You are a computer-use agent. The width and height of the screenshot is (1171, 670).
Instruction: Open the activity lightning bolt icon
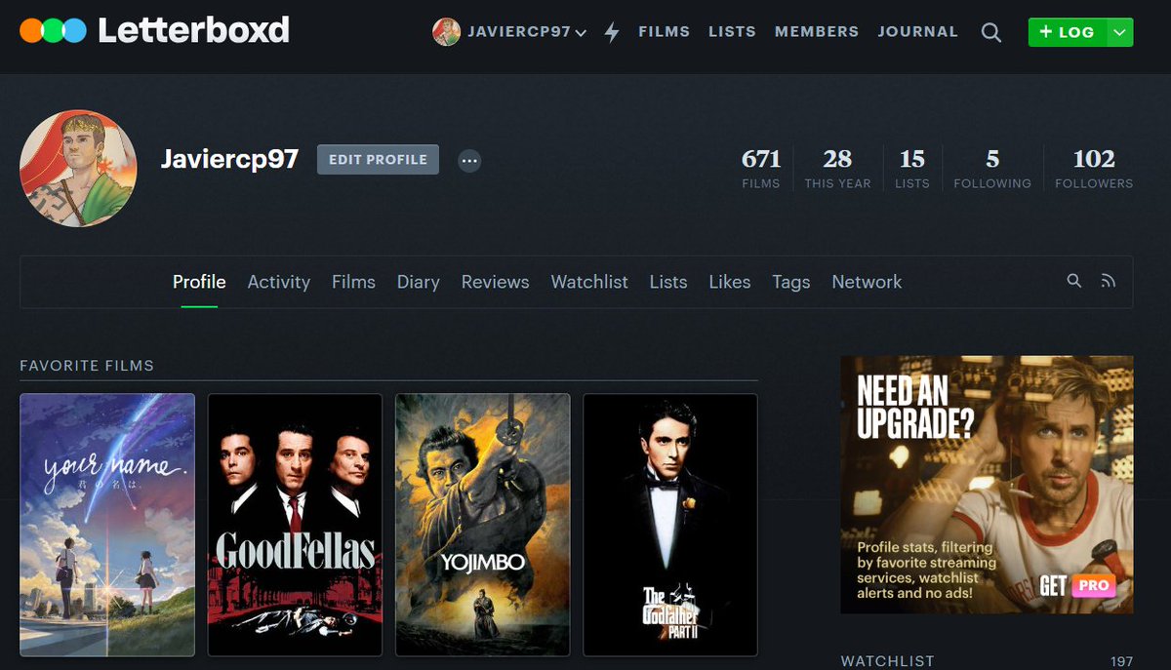[612, 32]
